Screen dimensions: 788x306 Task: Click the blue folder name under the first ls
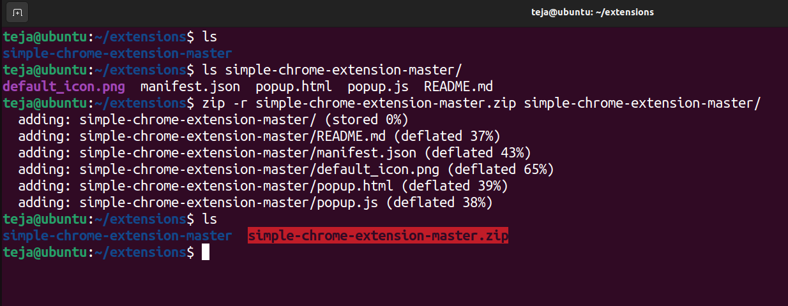click(x=117, y=54)
